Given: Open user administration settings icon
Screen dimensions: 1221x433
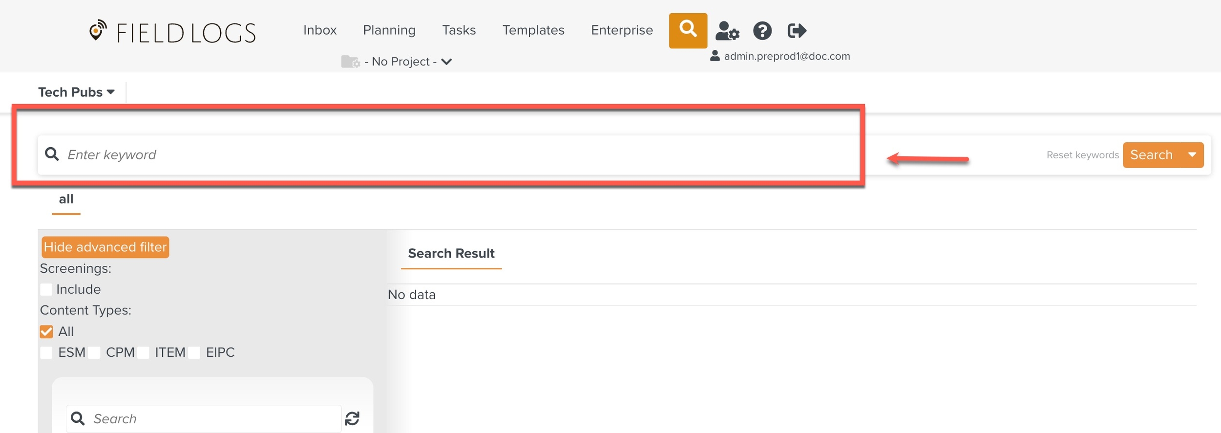Looking at the screenshot, I should [727, 31].
